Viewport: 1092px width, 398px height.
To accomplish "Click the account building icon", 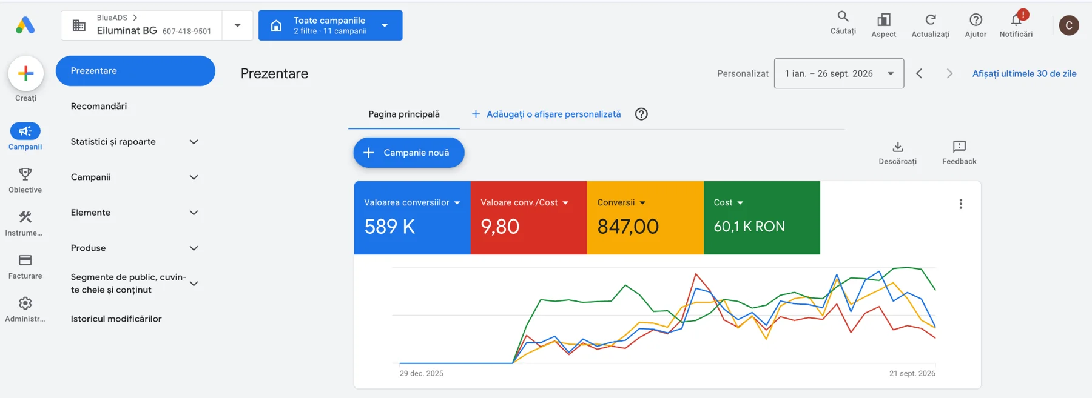I will tap(79, 25).
